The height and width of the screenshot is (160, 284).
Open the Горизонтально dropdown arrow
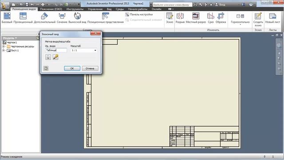tap(240, 25)
